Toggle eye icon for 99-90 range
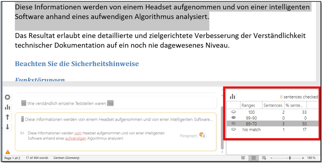 pos(233,118)
